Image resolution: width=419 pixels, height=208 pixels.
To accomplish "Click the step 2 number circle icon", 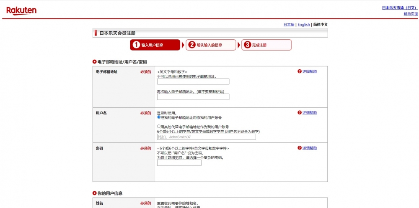I will (192, 45).
